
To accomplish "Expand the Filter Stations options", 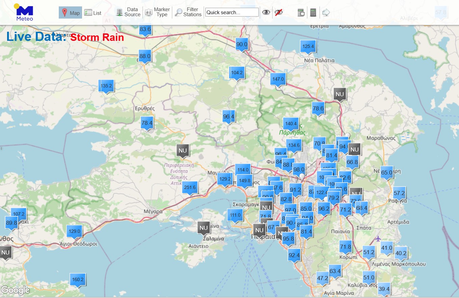I will [188, 12].
